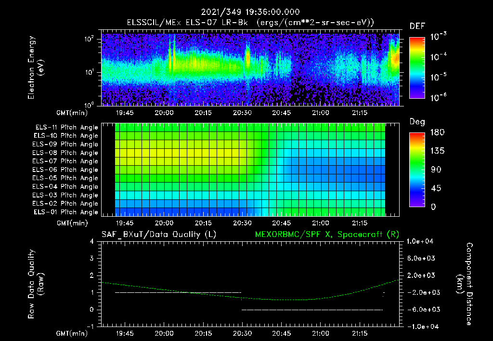The image size is (493, 341).
Task: Click the 10^-5 value on DEF scale
Action: pyautogui.click(x=438, y=77)
